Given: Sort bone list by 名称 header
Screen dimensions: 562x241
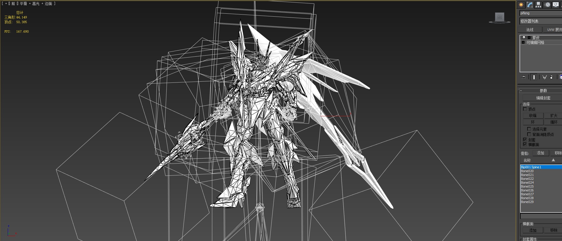Looking at the screenshot, I should [541, 160].
